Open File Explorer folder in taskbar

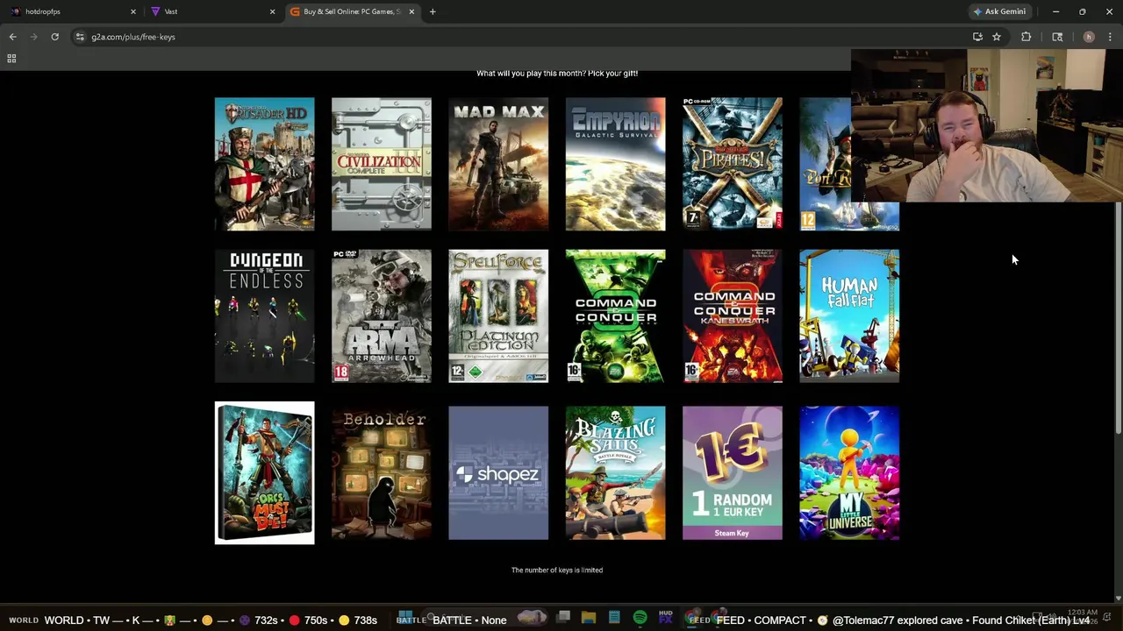589,618
